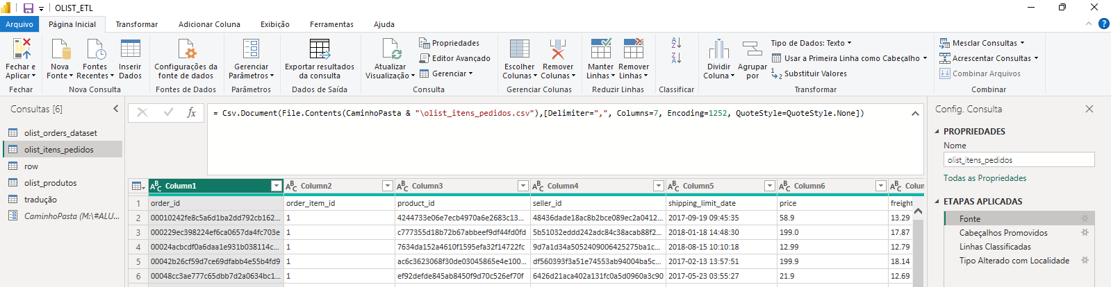Save using the title bar disk icon
This screenshot has height=287, width=1111.
[28, 8]
